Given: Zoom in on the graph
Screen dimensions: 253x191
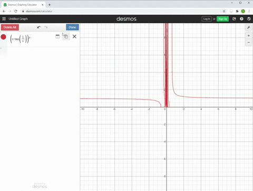Looking at the screenshot, I should (249, 36).
